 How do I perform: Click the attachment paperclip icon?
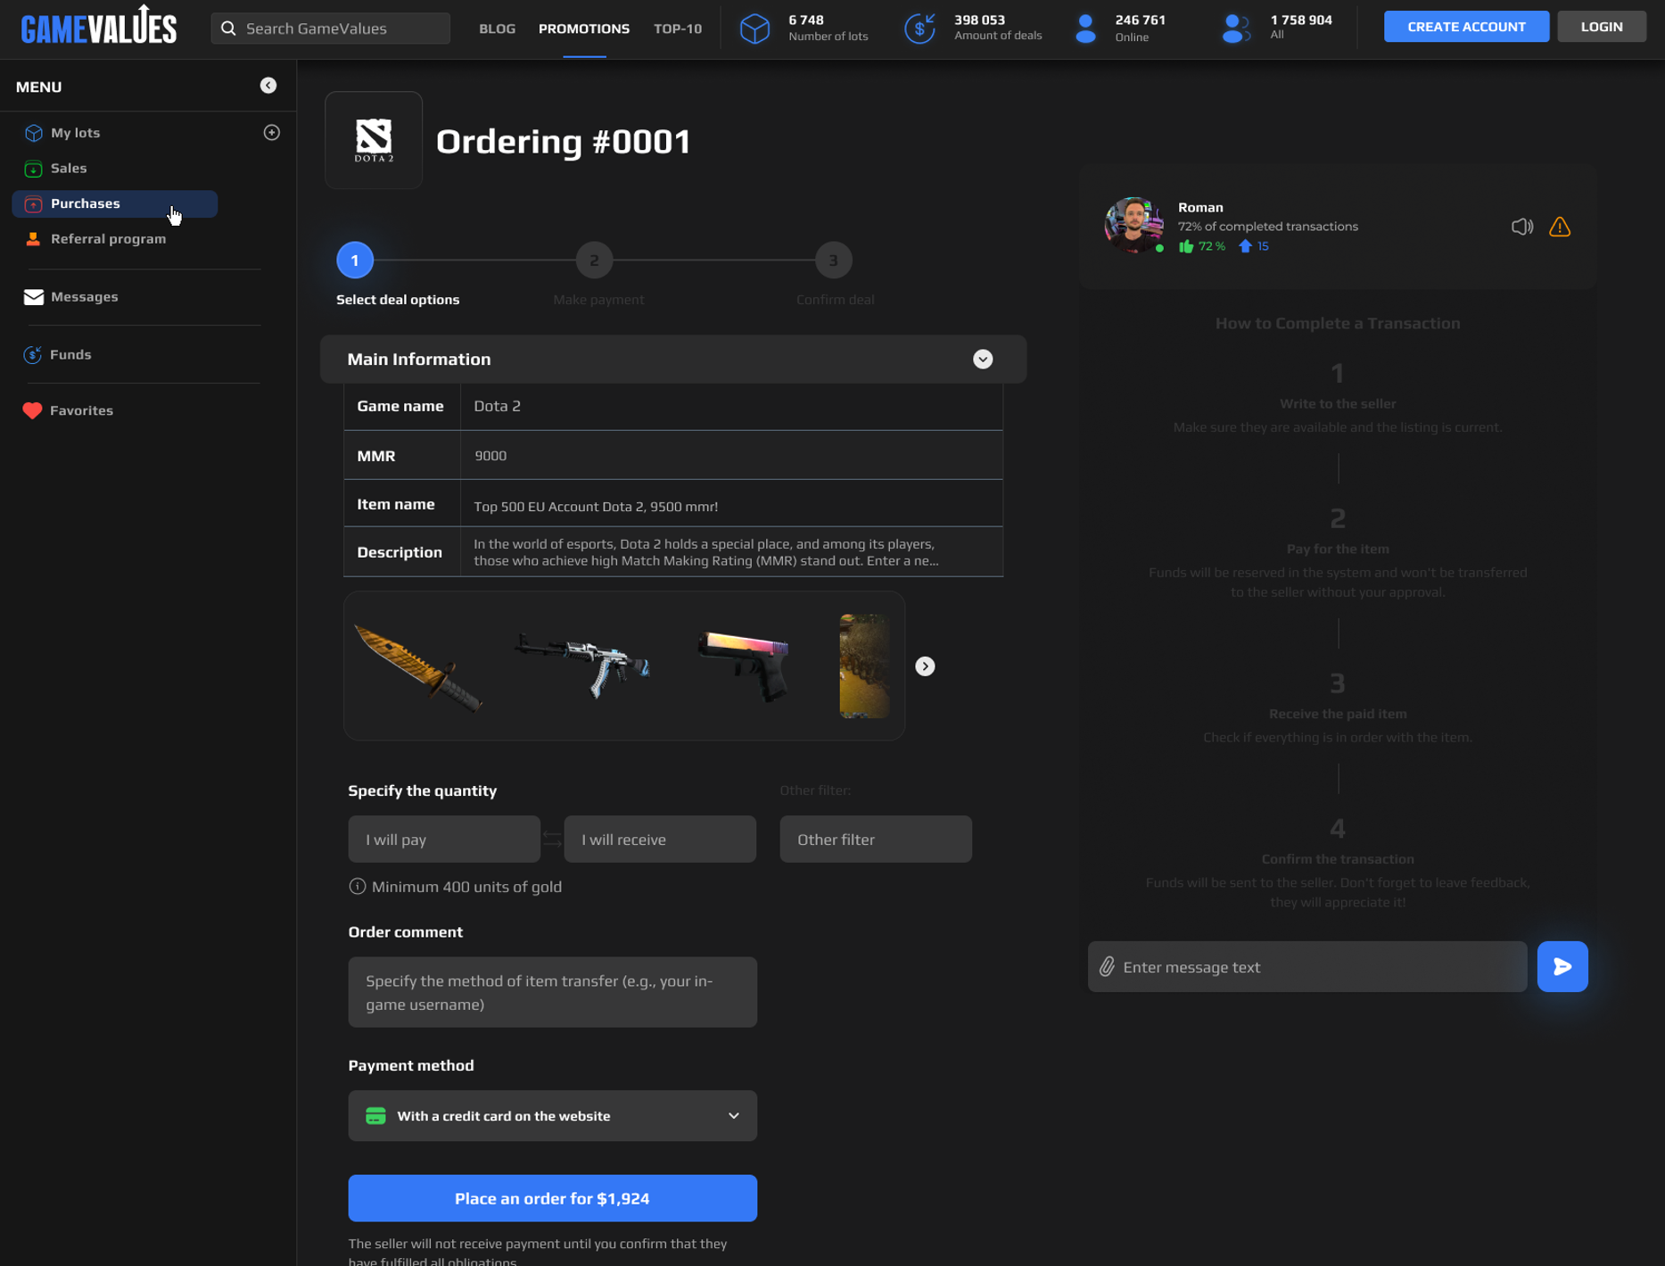1107,966
